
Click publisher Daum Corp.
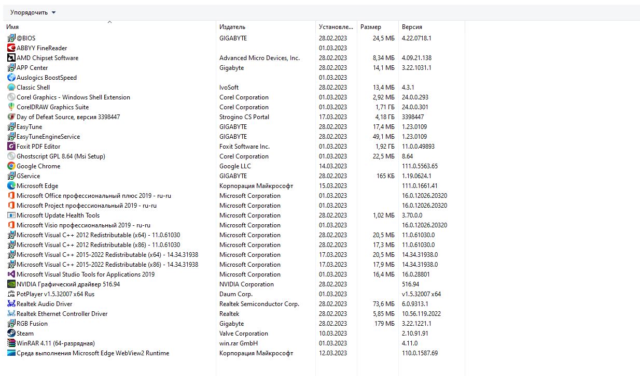[x=236, y=294]
